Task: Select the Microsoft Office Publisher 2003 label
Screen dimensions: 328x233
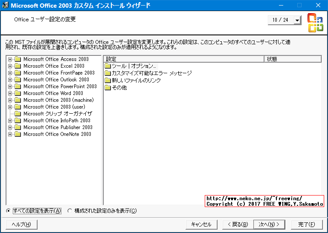Action: pos(58,127)
